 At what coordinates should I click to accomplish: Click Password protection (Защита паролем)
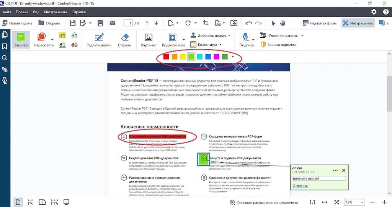tap(278, 45)
